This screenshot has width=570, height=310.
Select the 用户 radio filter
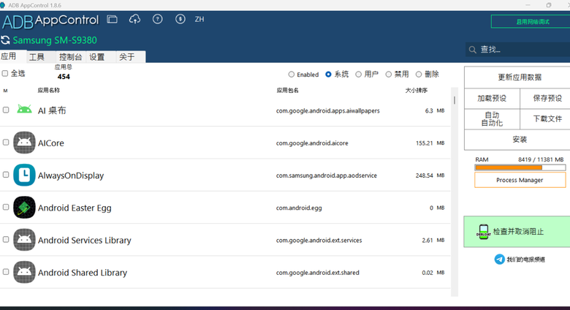pos(358,75)
